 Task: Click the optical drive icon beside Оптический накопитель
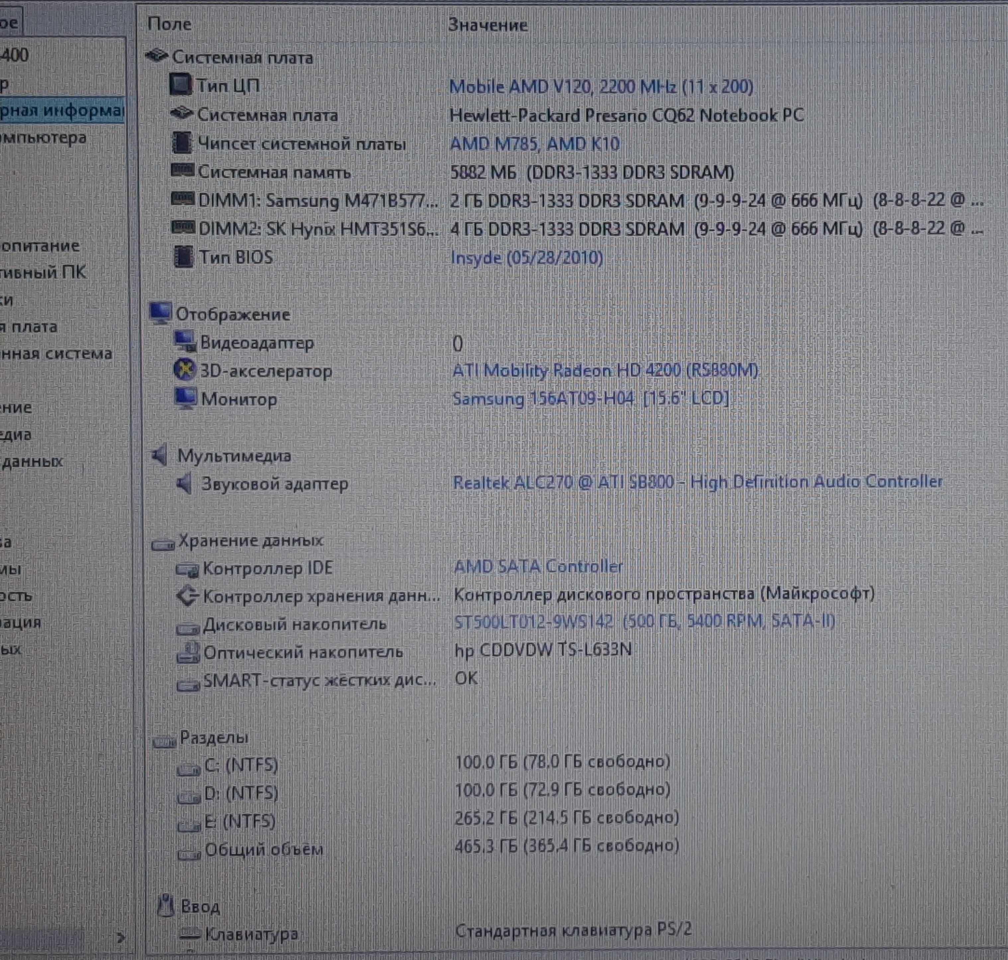click(188, 652)
